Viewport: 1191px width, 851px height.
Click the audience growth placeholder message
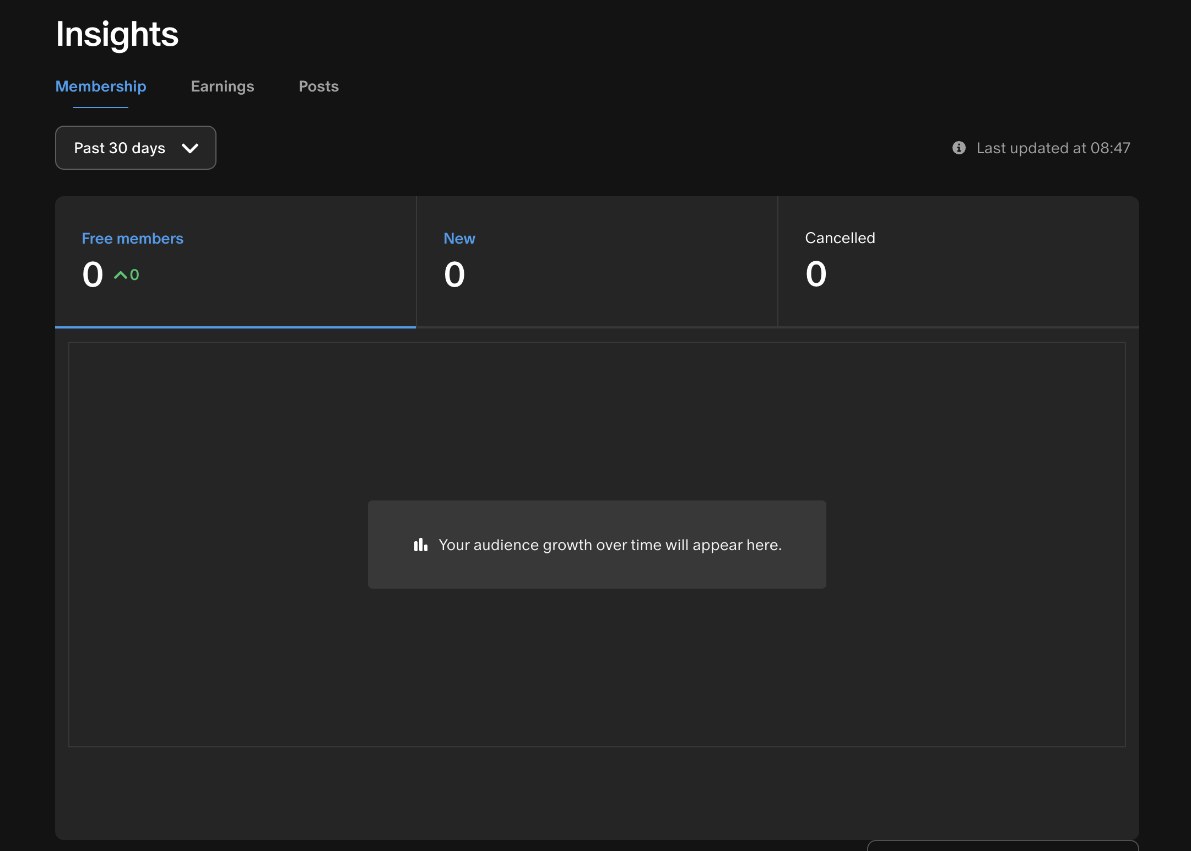(x=610, y=545)
